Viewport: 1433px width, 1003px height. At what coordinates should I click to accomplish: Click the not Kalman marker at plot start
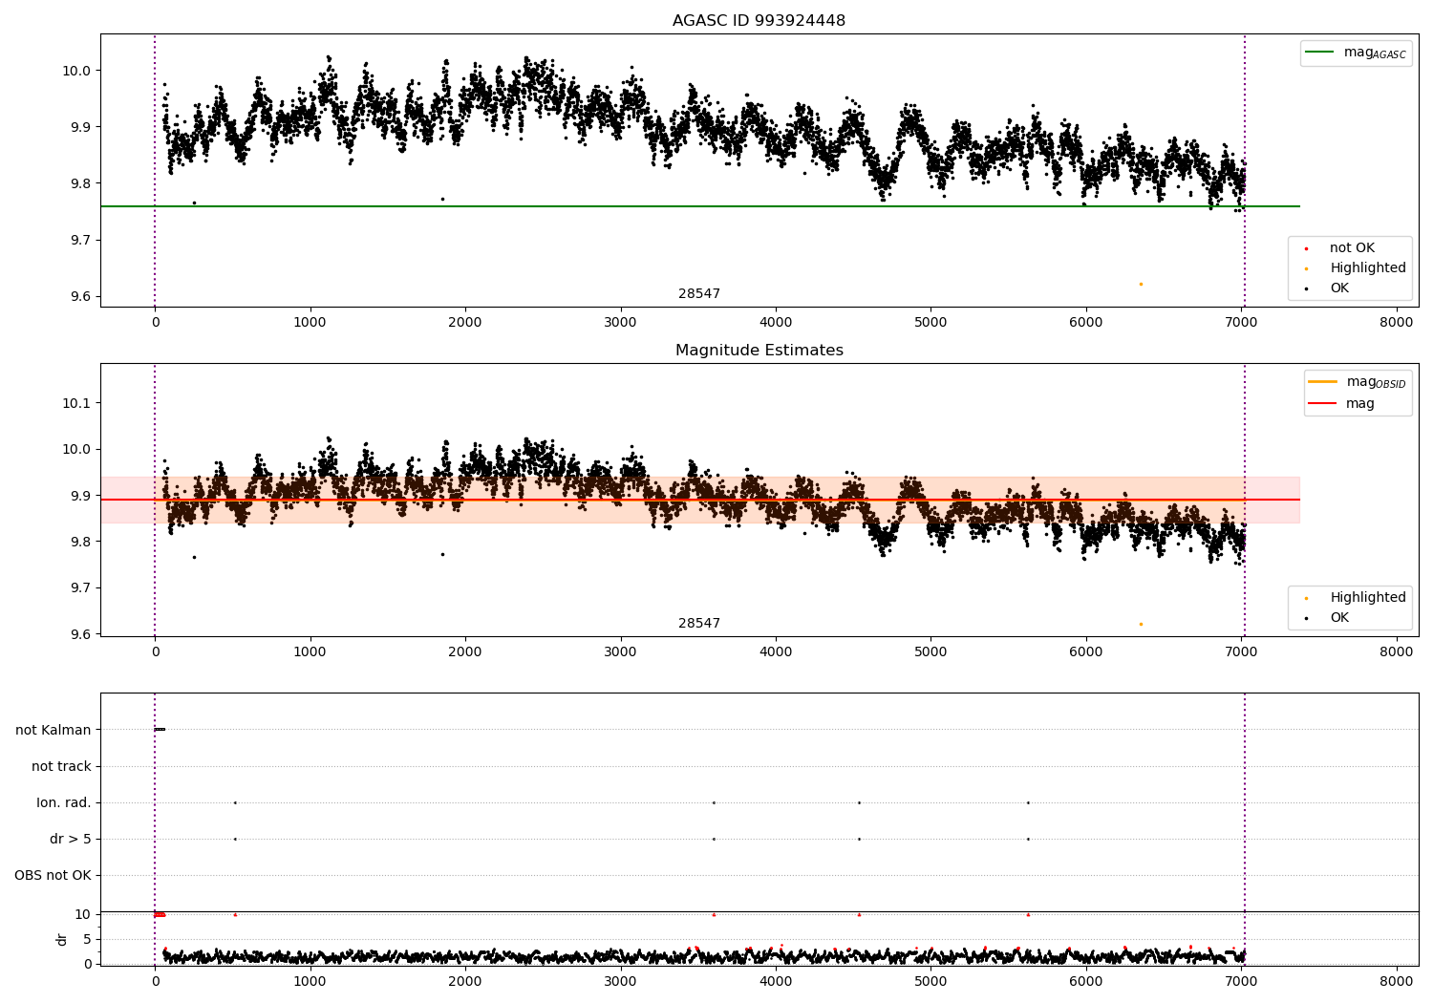[x=160, y=730]
